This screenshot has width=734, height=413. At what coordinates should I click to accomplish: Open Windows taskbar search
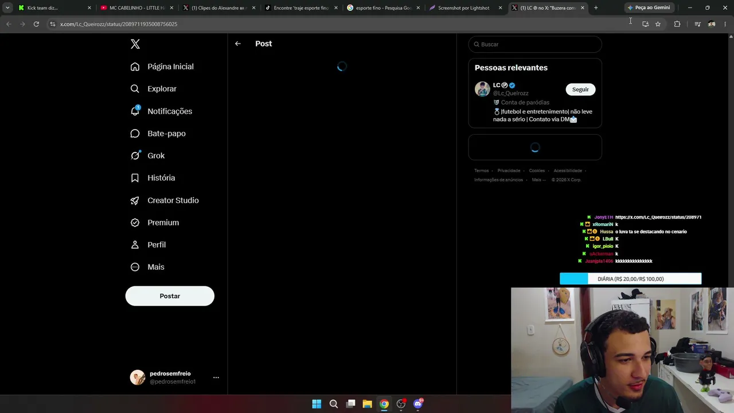coord(334,404)
